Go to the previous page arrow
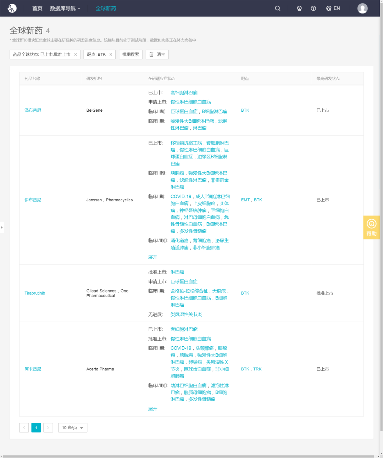383x458 pixels. tap(24, 428)
